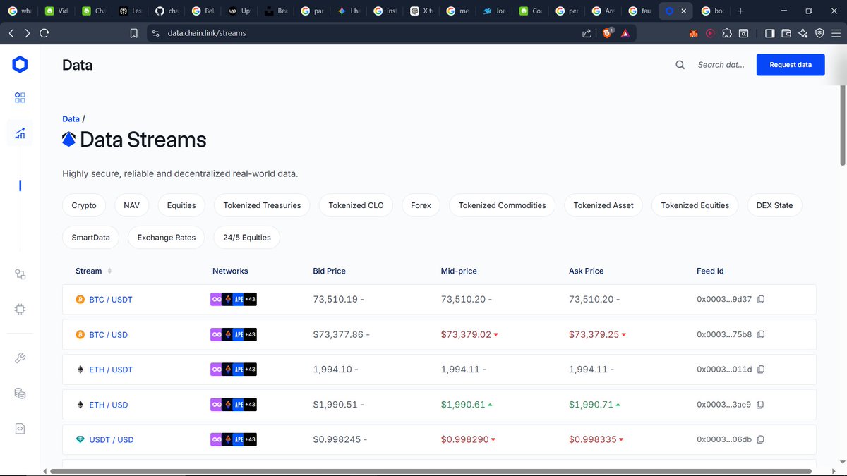
Task: Open the Brave Wallet icon in the toolbar
Action: 786,33
